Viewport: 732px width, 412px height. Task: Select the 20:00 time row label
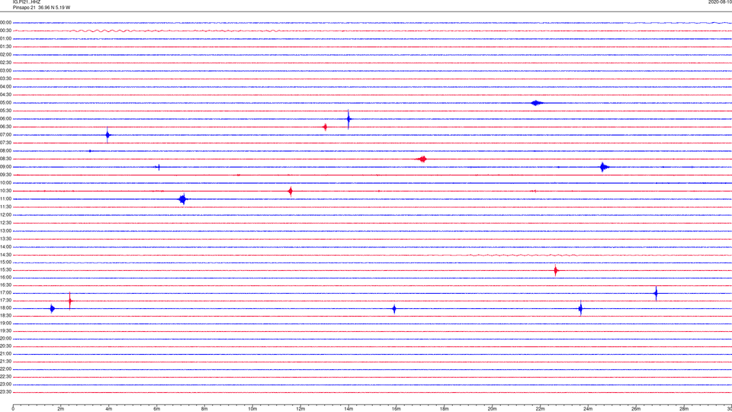point(5,339)
